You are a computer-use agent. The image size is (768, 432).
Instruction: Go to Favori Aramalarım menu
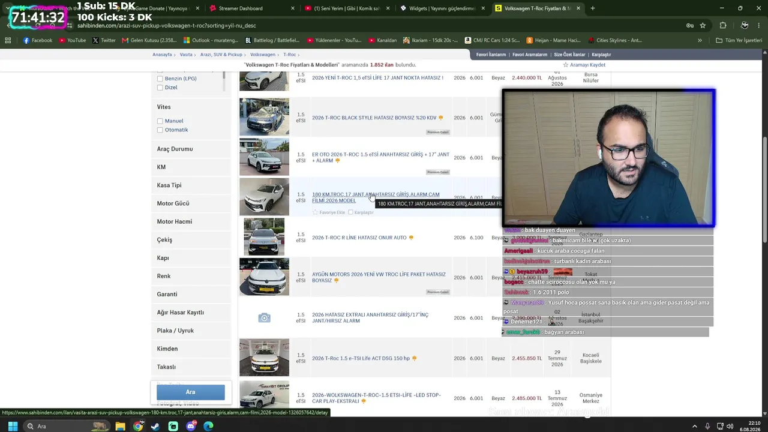tap(530, 55)
